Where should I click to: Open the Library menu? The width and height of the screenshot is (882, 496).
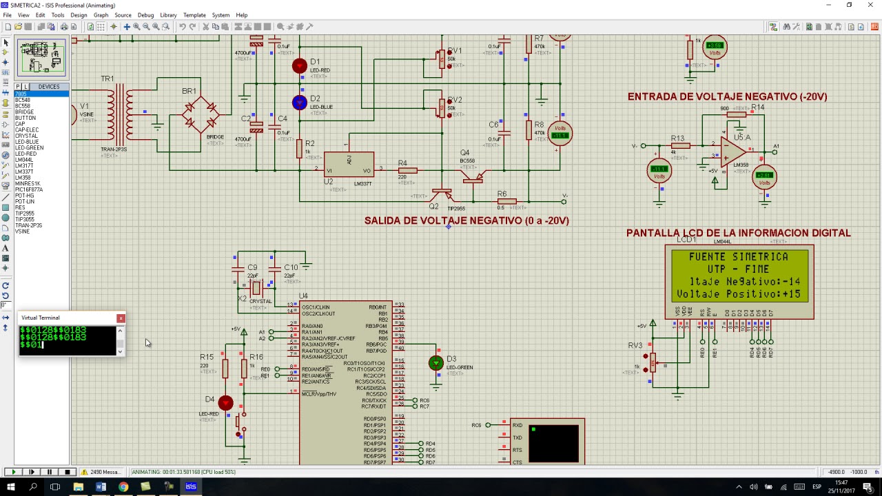click(x=168, y=15)
